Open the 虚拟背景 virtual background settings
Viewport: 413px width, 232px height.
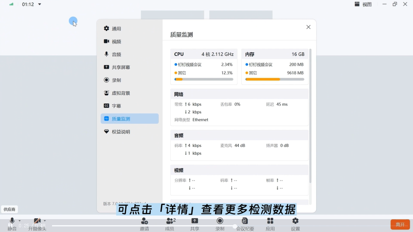tap(129, 93)
